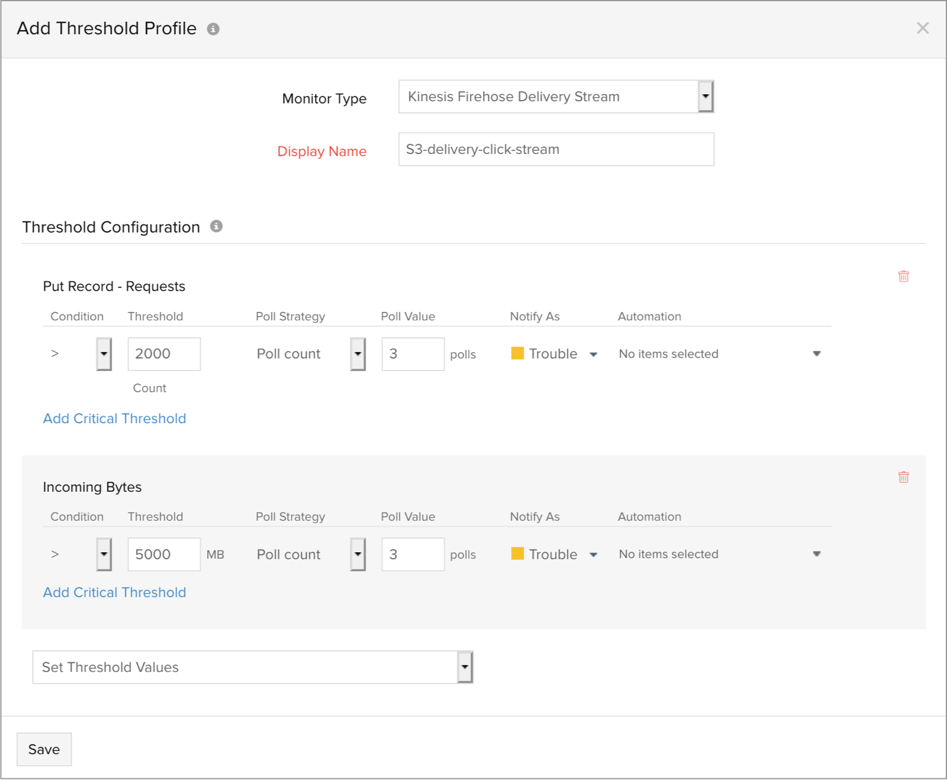Image resolution: width=947 pixels, height=780 pixels.
Task: Click the Incoming Bytes threshold field showing 5000
Action: point(164,555)
